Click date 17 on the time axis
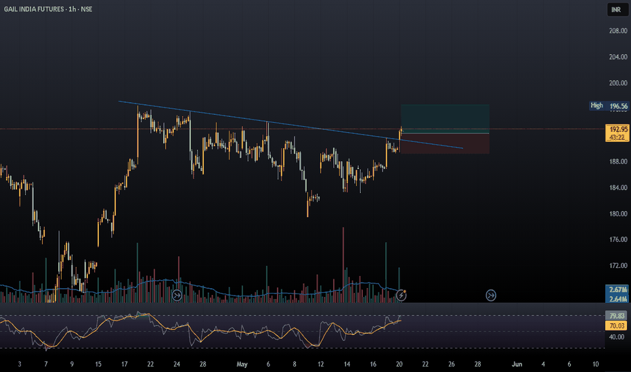The width and height of the screenshot is (631, 372). coord(125,365)
